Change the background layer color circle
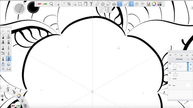Image resolution: width=193 pixels, height=108 pixels. point(188,85)
